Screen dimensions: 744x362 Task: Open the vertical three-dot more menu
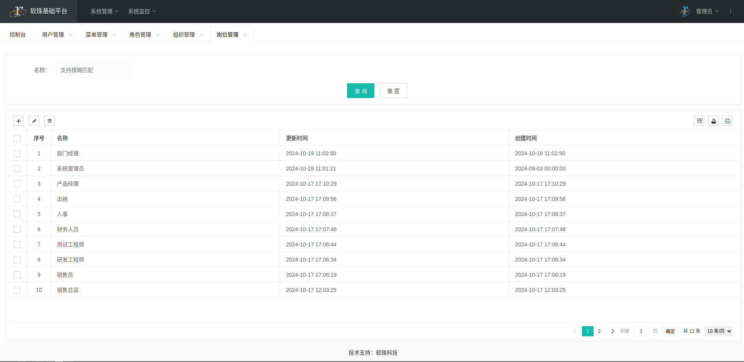coord(730,11)
